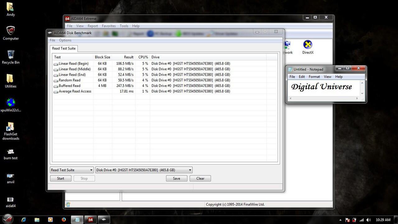Click the 17.81 ms result value
The height and width of the screenshot is (224, 398).
point(127,91)
